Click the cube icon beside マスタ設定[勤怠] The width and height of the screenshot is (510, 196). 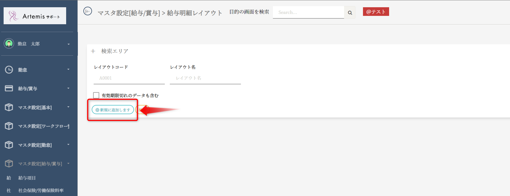pyautogui.click(x=9, y=145)
